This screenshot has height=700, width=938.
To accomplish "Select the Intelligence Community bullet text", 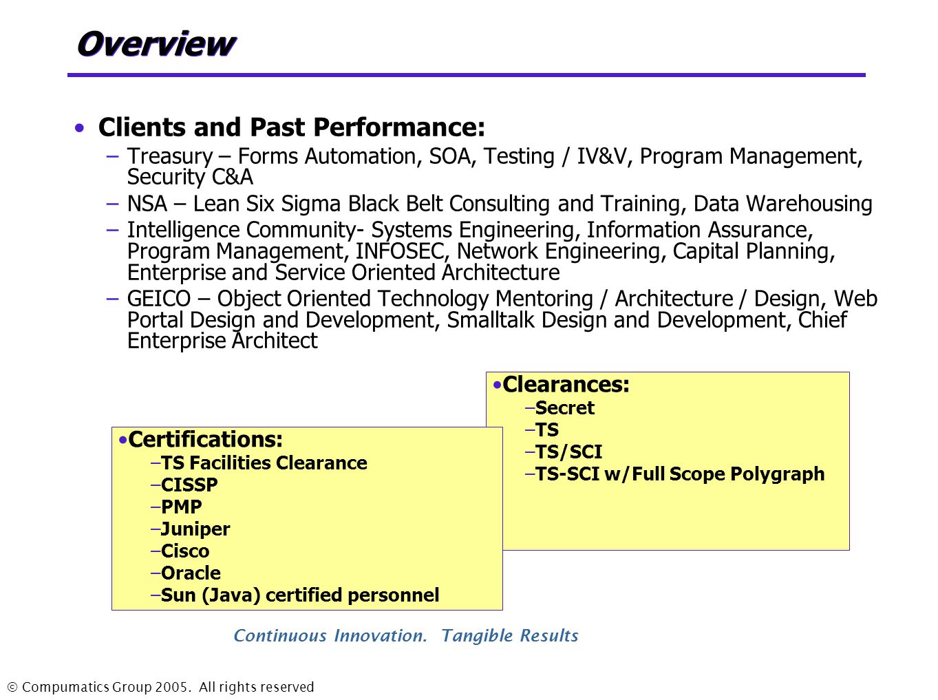I will [x=481, y=251].
